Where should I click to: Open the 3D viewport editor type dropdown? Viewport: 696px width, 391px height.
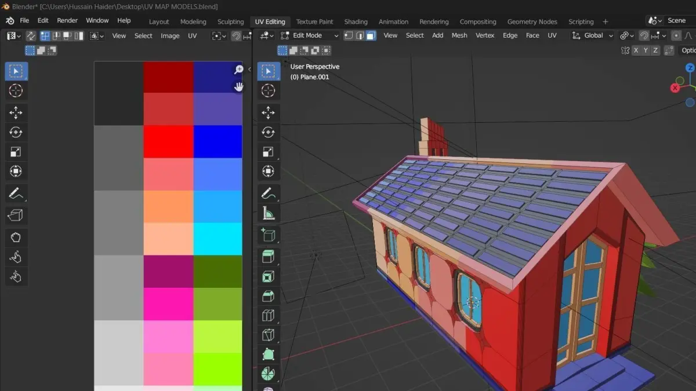point(267,35)
